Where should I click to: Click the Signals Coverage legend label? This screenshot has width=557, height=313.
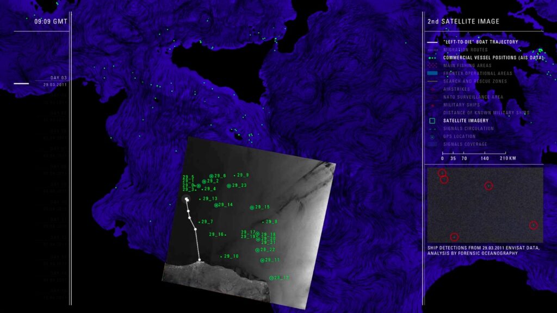[x=465, y=145]
